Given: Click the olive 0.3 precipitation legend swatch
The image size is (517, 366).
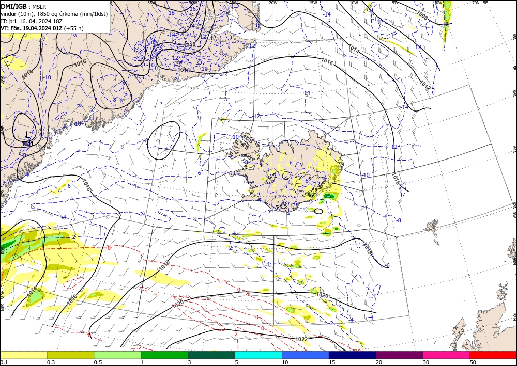Looking at the screenshot, I should pyautogui.click(x=70, y=355).
